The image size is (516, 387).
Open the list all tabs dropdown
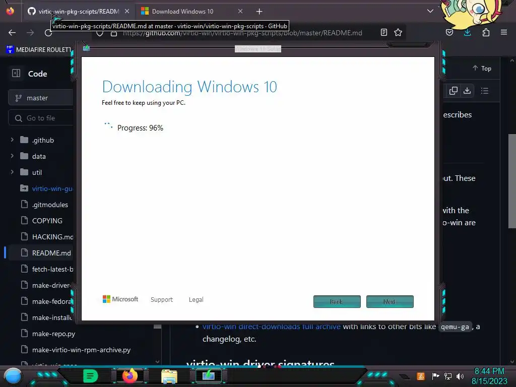[x=430, y=11]
